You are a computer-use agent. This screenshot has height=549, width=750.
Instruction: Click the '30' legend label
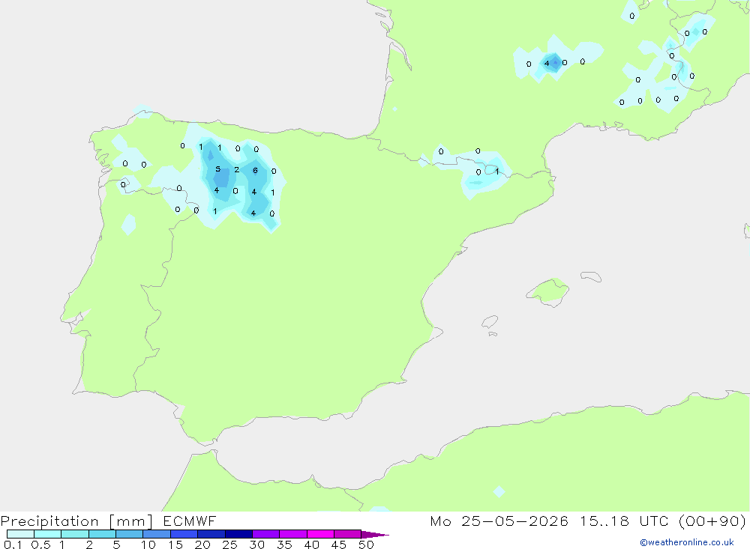(257, 545)
